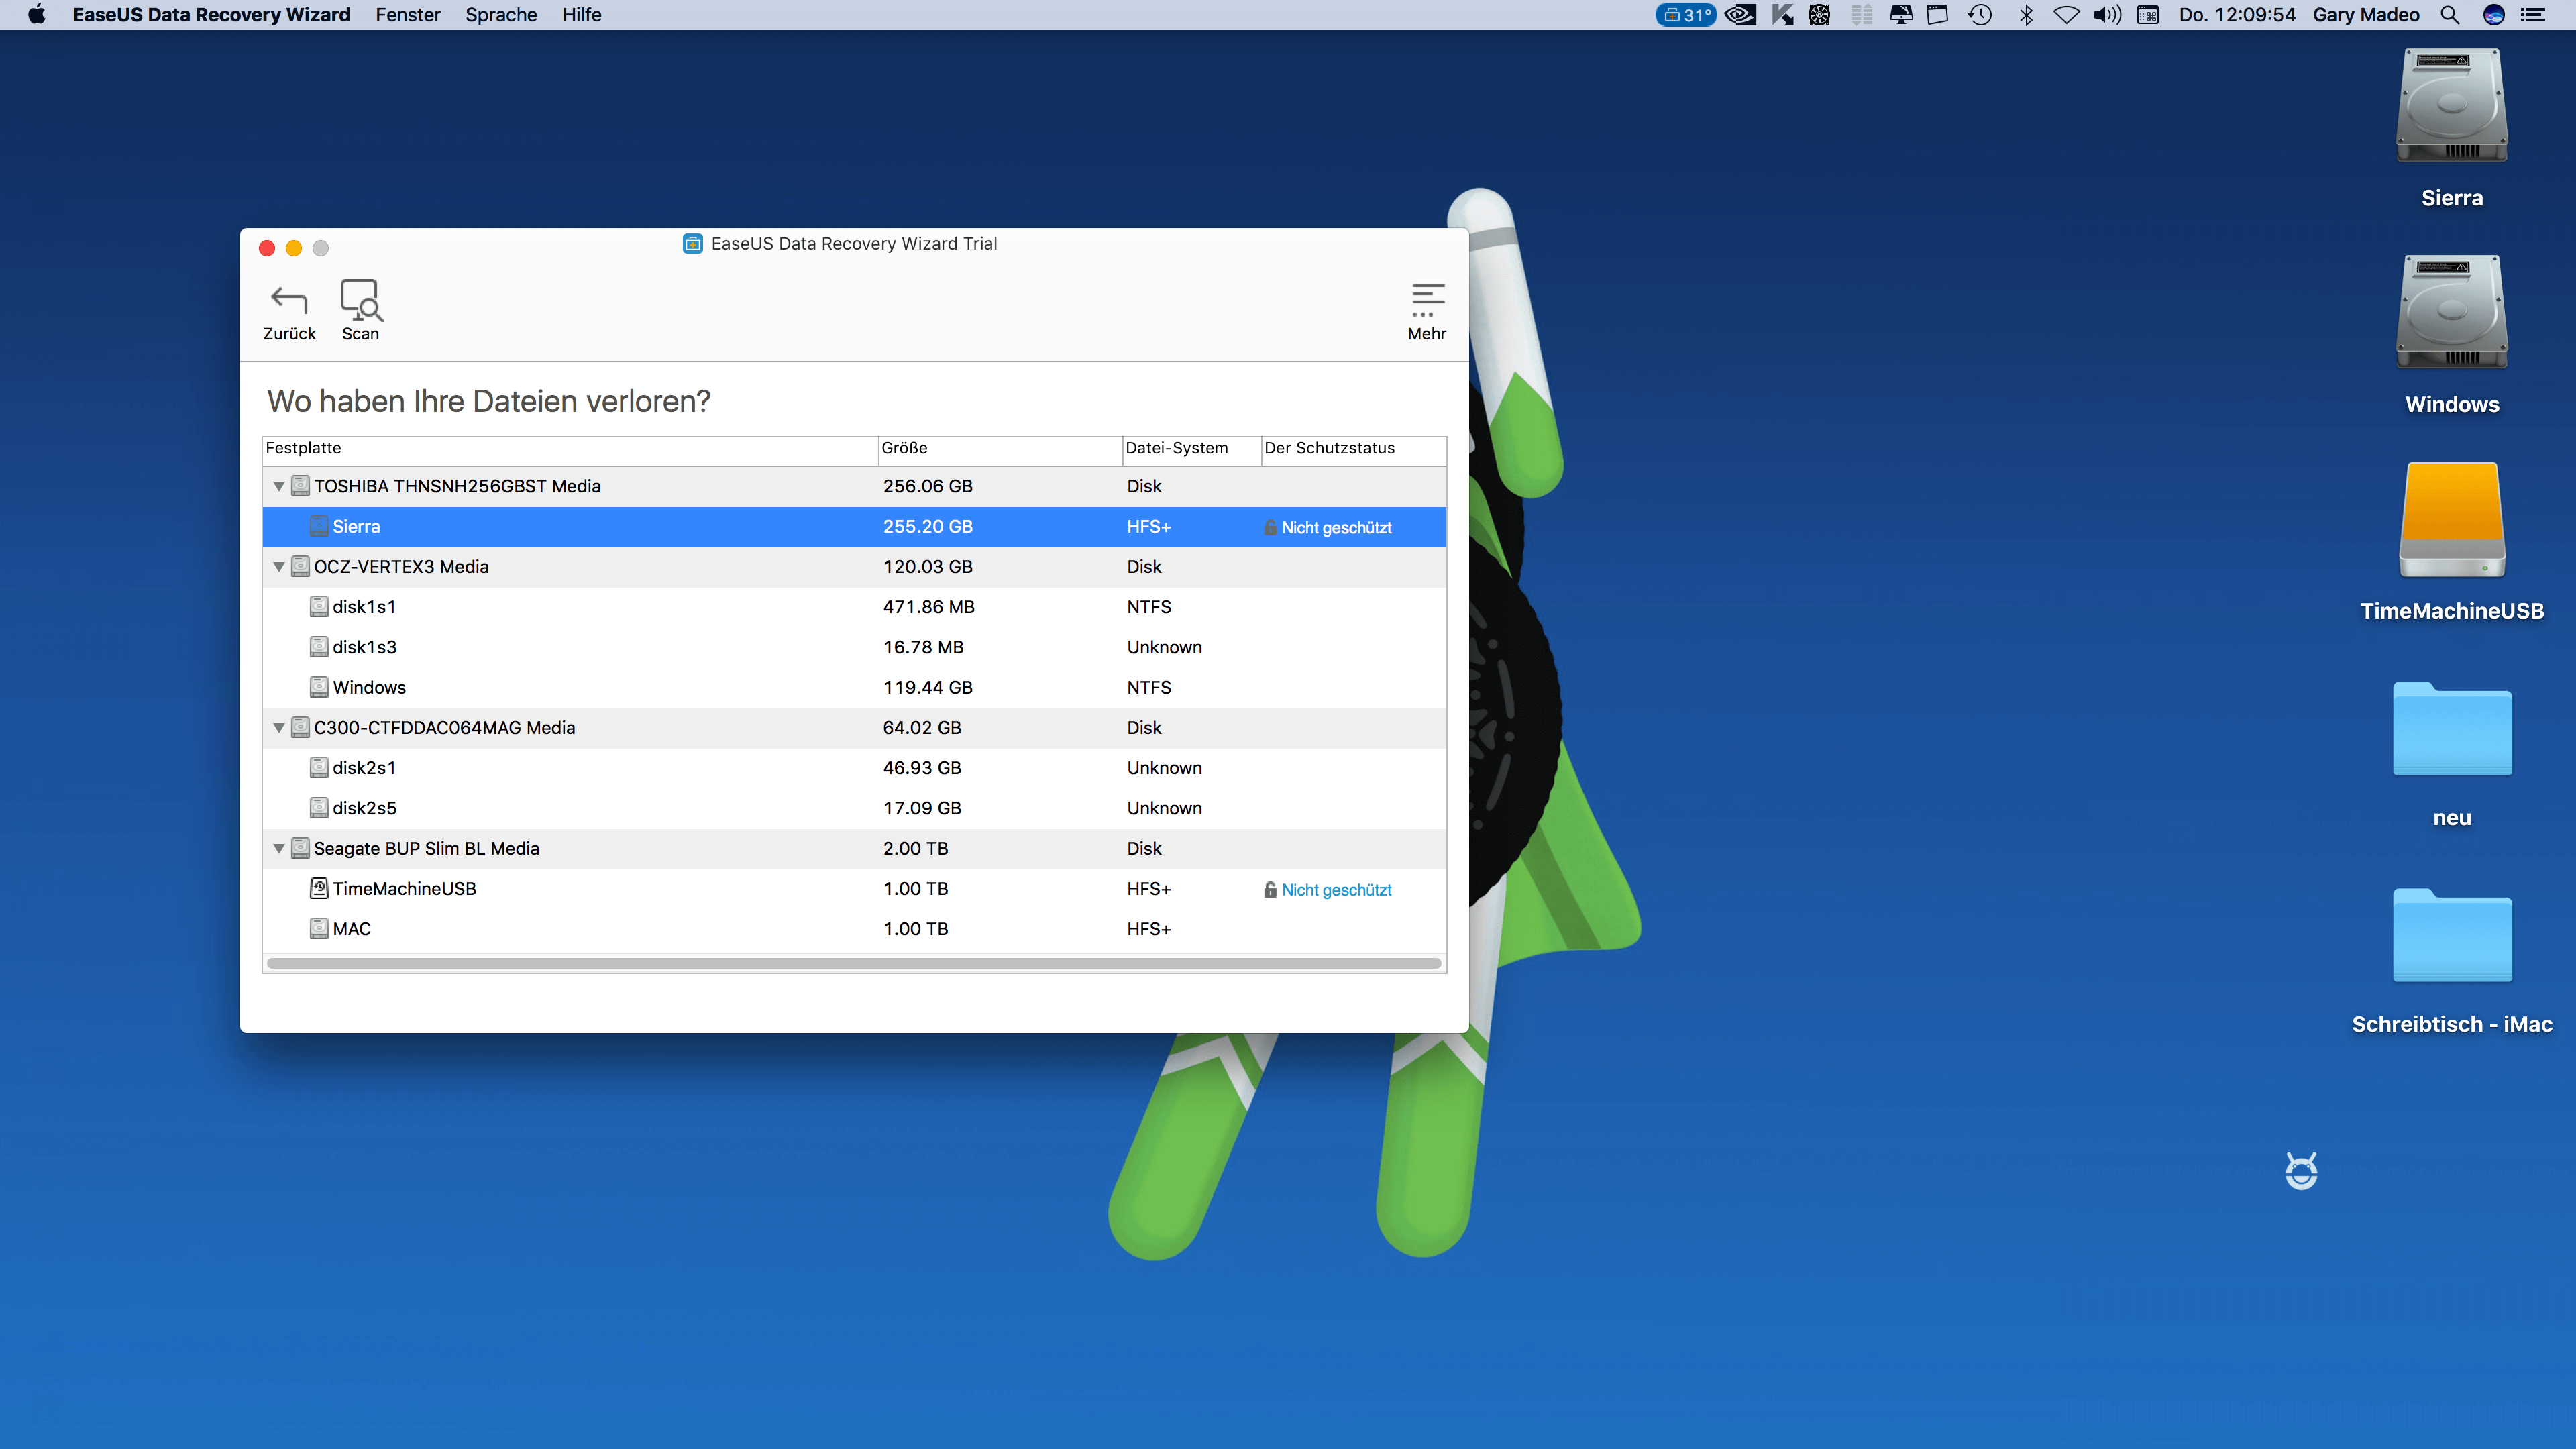Start scanning with the Scan icon
Image resolution: width=2576 pixels, height=1449 pixels.
point(360,299)
